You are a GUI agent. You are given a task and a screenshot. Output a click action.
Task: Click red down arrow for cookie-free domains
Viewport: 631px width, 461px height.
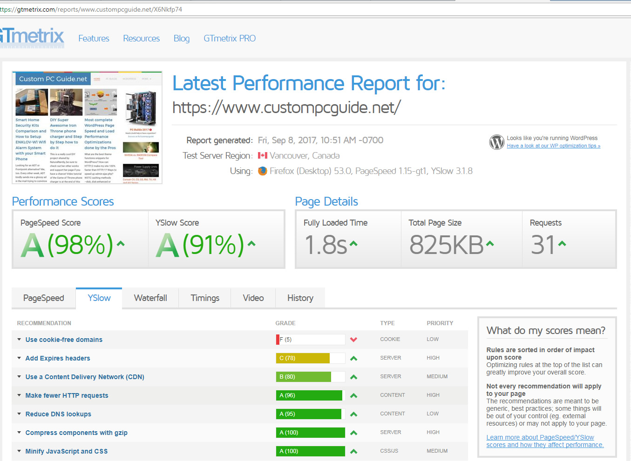[353, 340]
